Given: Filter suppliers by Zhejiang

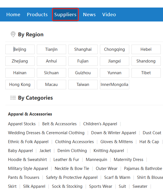Looking at the screenshot, I should click(20, 61).
